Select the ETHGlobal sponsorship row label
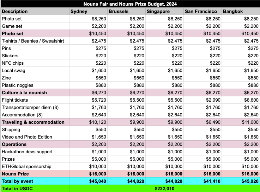 pyautogui.click(x=26, y=166)
